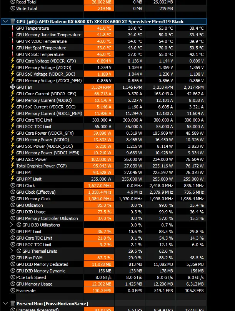This screenshot has height=311, width=235.
Task: Click the clock icon beside GPU Clock
Action: 13,185
